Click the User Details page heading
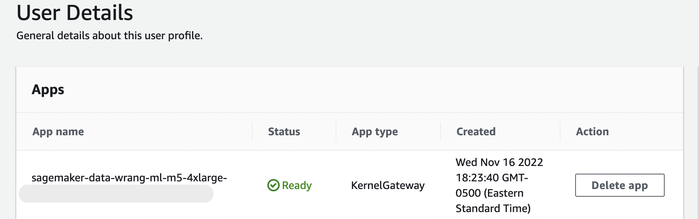Image resolution: width=699 pixels, height=219 pixels. [x=75, y=12]
